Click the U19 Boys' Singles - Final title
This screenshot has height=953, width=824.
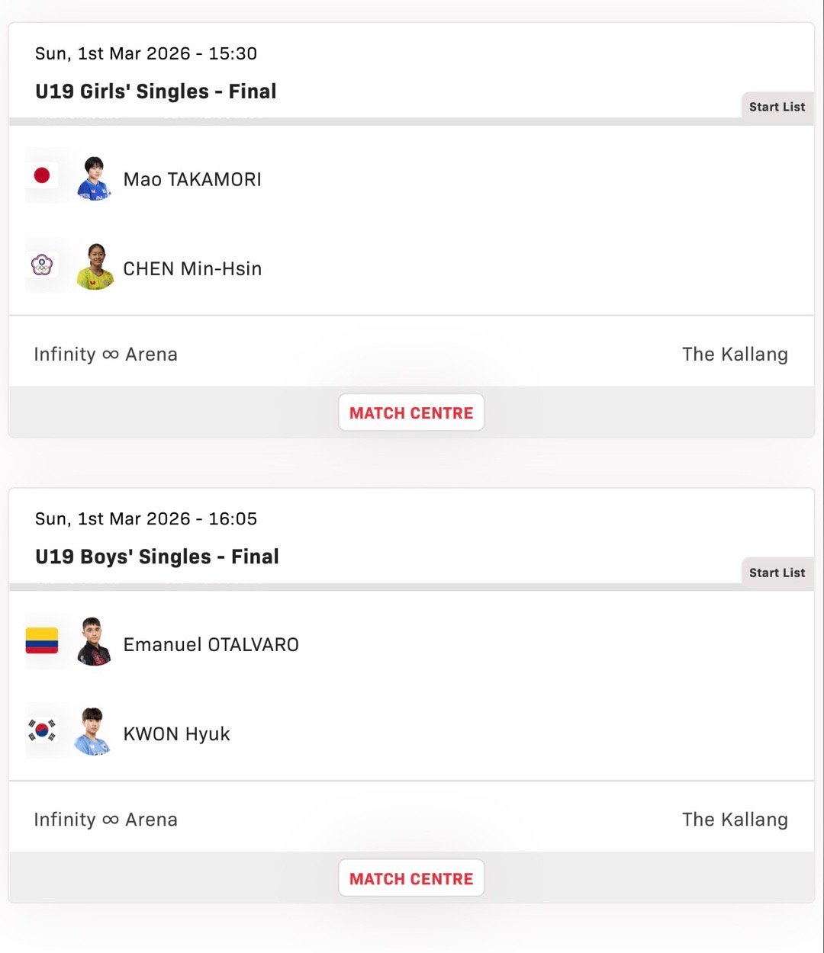point(157,557)
